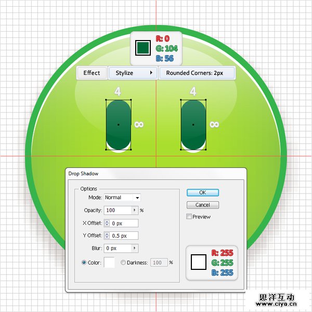The width and height of the screenshot is (312, 312).
Task: Click the Y Offset stepper arrows
Action: click(107, 236)
